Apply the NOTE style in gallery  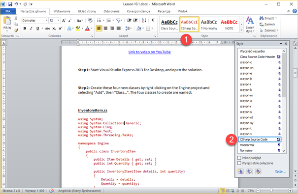coord(229,25)
